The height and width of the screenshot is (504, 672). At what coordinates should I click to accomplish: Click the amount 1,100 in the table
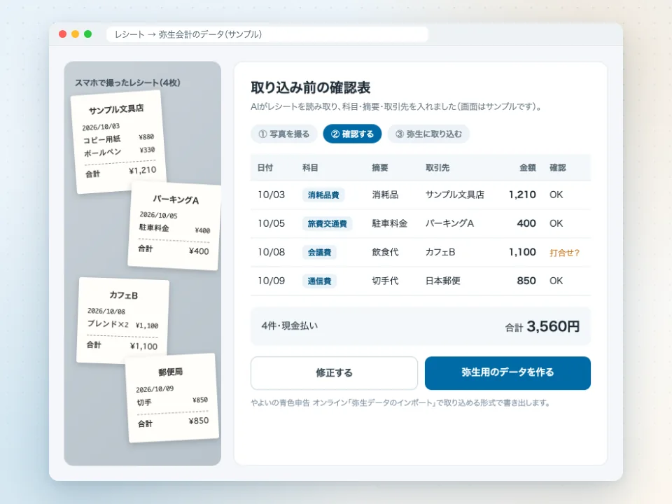[522, 252]
